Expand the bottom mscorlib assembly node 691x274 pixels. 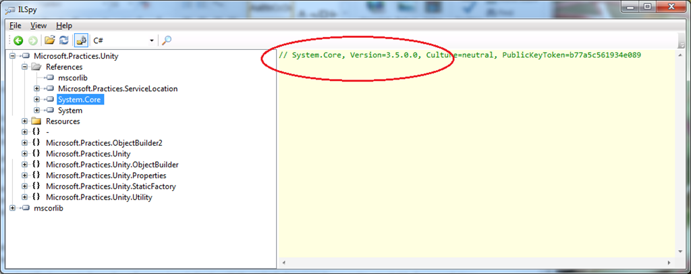13,209
